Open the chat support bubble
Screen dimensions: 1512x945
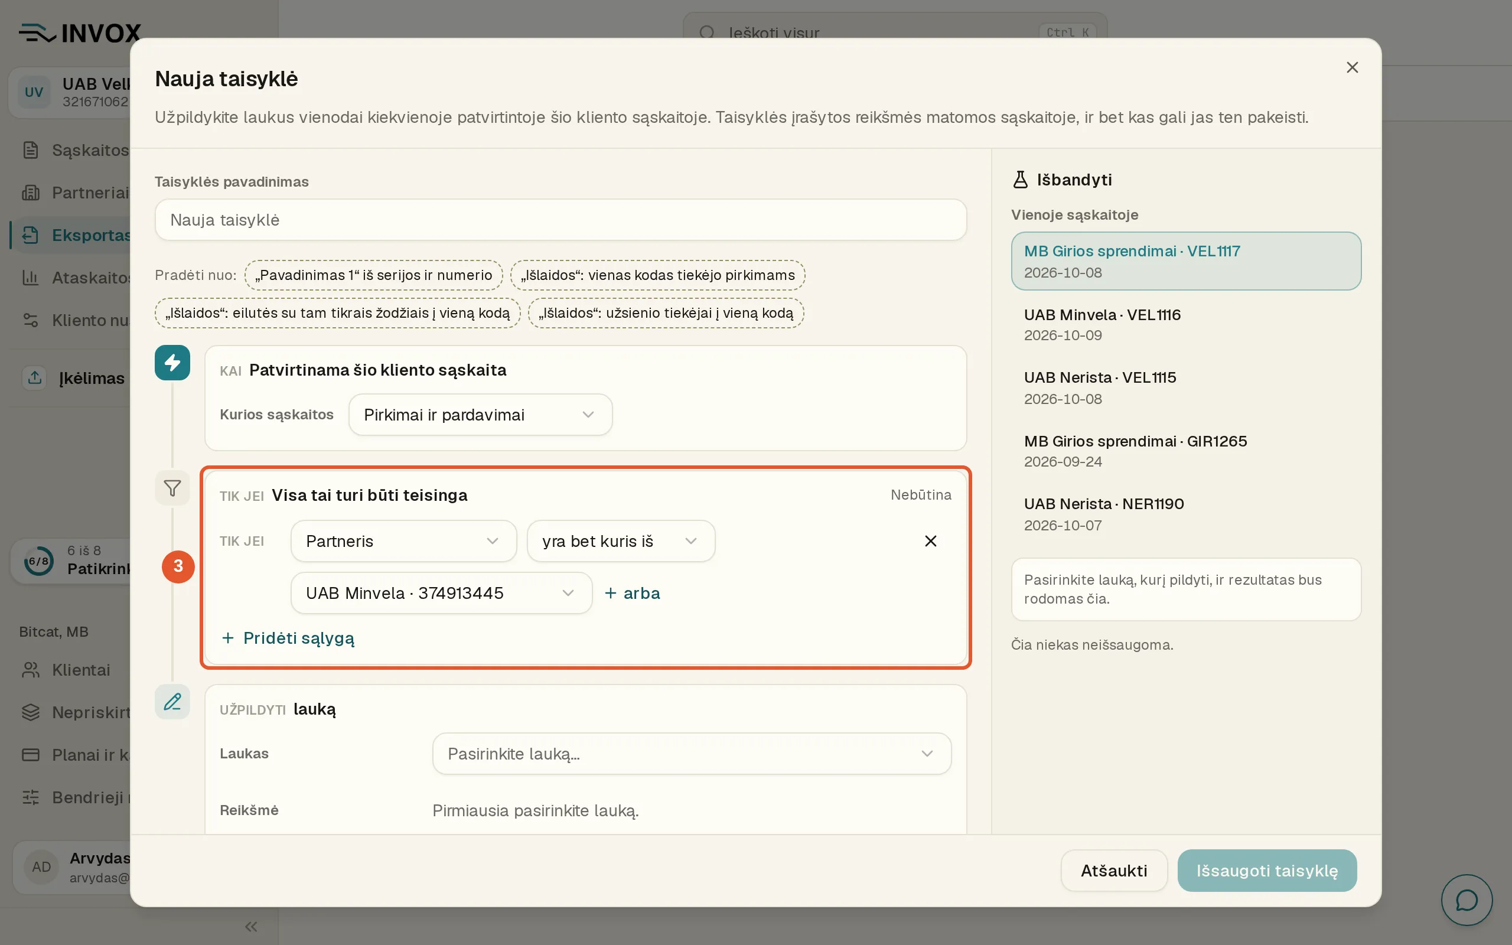click(1467, 900)
